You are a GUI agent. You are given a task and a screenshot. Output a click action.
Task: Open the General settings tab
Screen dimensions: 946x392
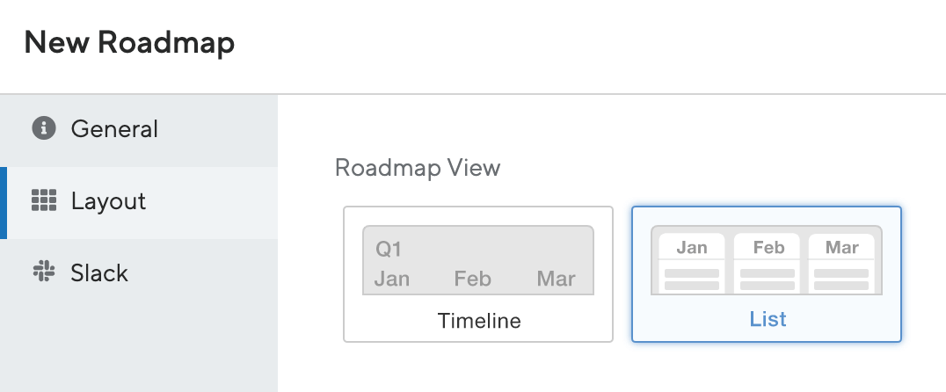(139, 131)
